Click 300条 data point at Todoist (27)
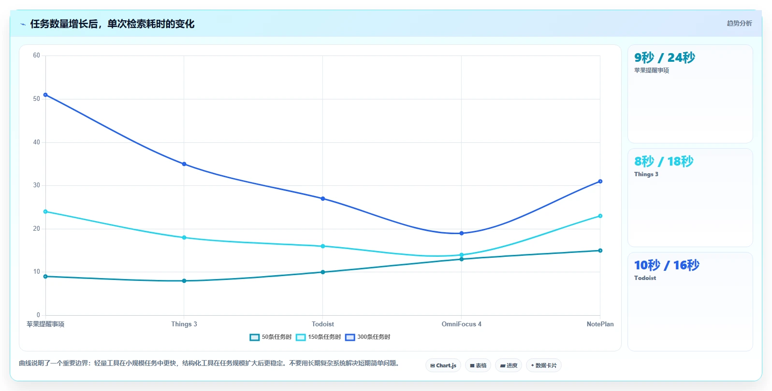The width and height of the screenshot is (772, 391). (323, 198)
